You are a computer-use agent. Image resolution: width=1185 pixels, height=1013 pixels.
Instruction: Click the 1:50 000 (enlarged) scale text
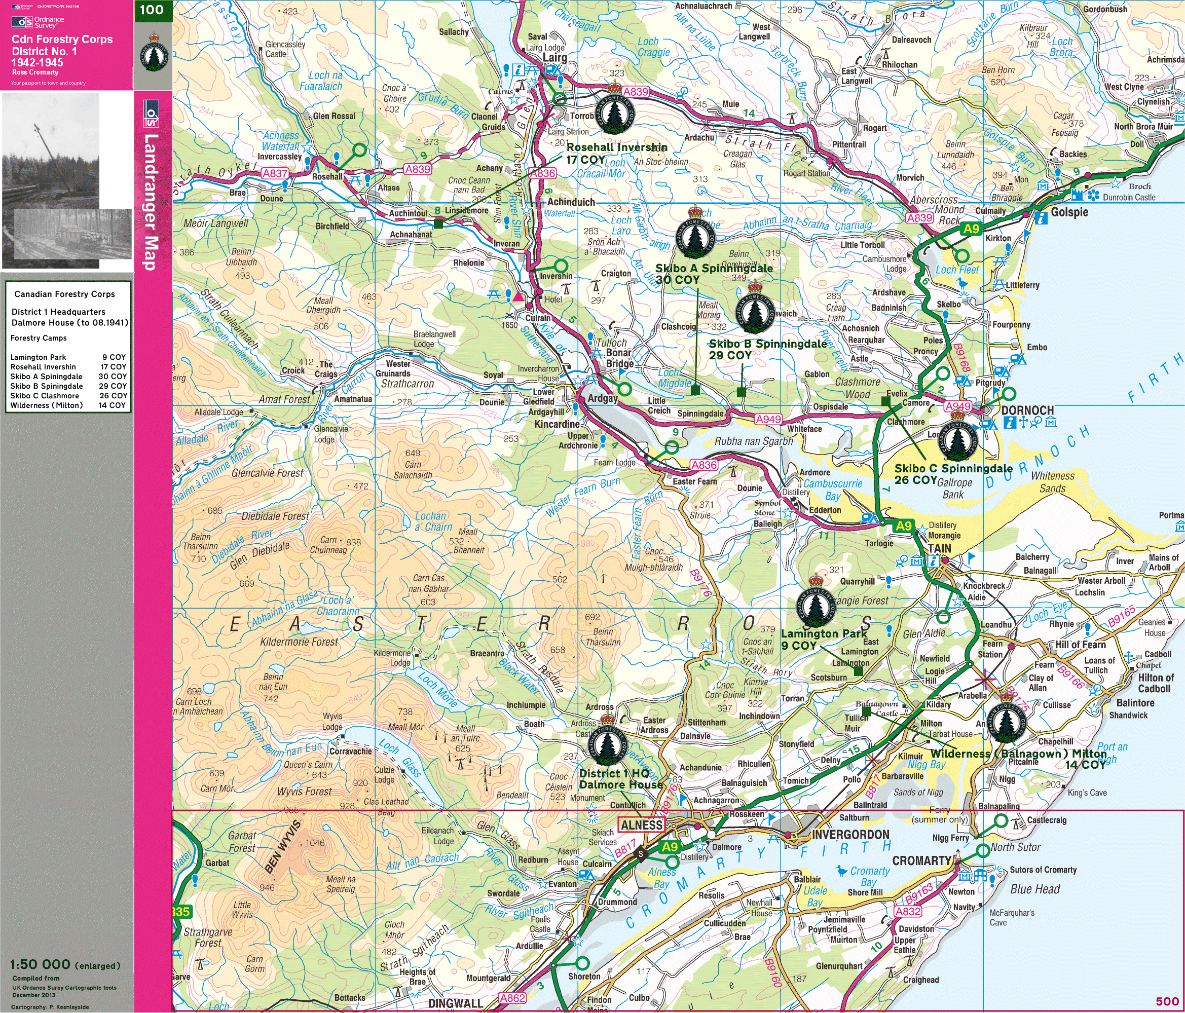[x=65, y=964]
